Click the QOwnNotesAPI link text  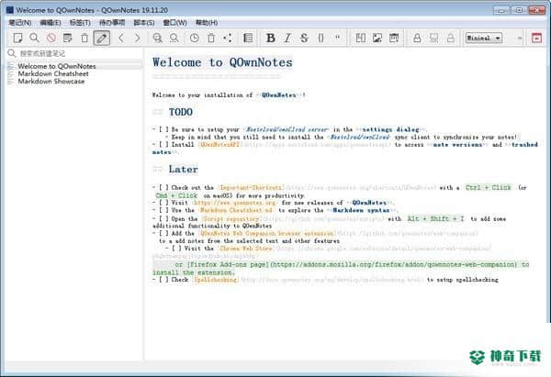click(x=219, y=145)
